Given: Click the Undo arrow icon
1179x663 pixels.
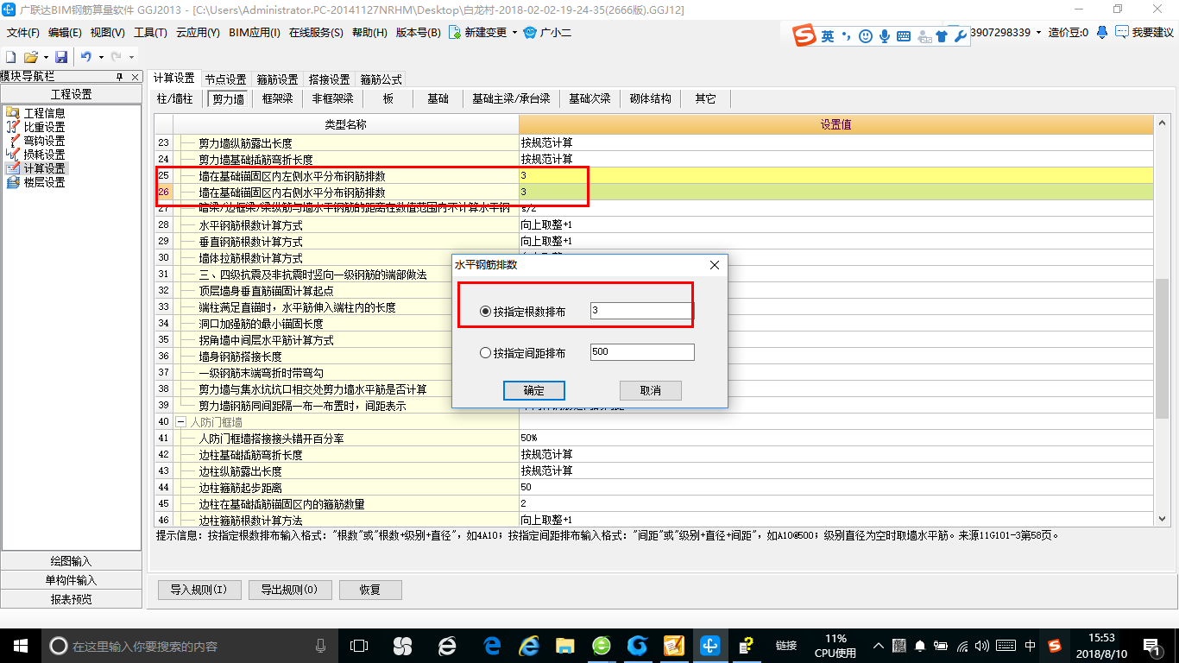Looking at the screenshot, I should (85, 57).
